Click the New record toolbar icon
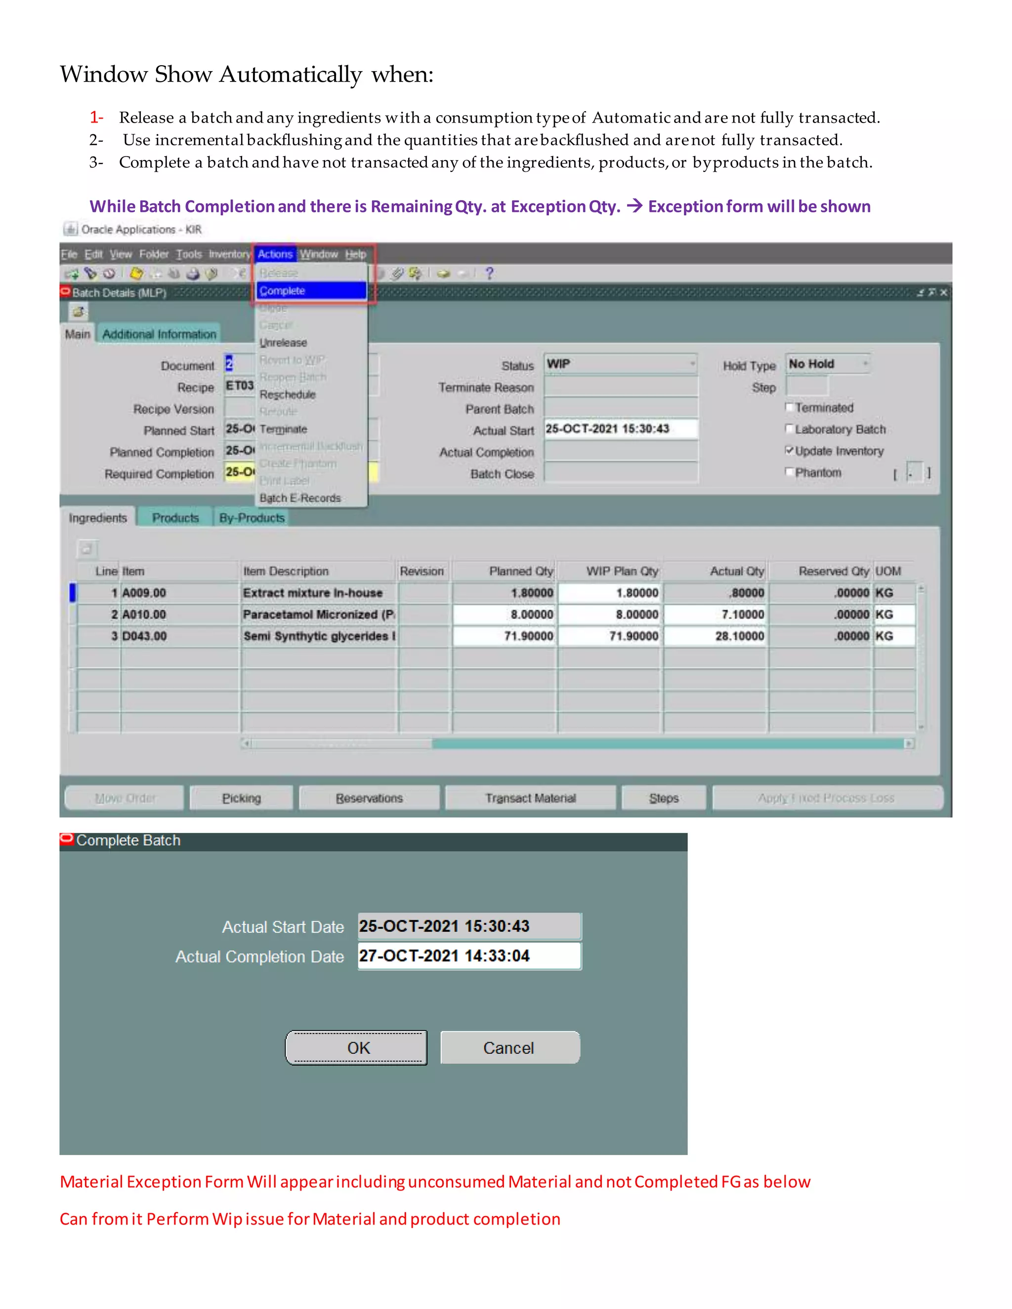This screenshot has width=1012, height=1309. point(71,274)
